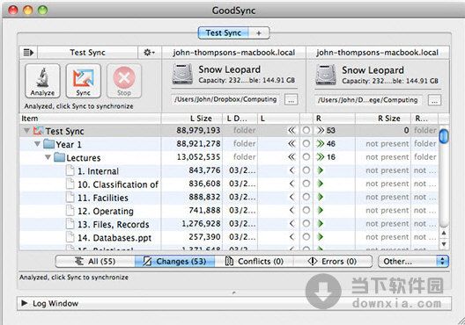Set 11. Facilities row to do nothing

[x=306, y=197]
